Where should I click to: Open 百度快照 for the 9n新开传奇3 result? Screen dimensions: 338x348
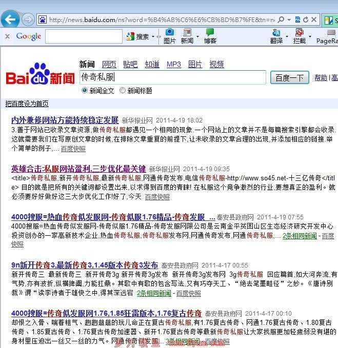pos(189,293)
